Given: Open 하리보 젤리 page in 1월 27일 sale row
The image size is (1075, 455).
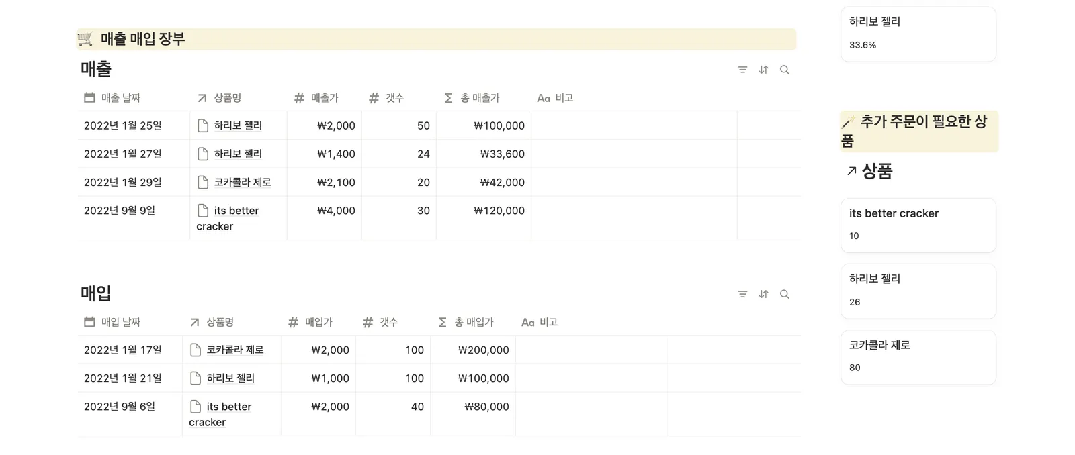Looking at the screenshot, I should [238, 154].
